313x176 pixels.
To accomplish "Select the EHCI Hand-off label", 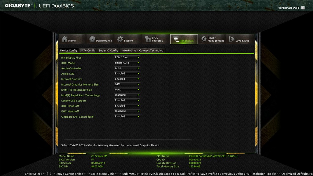I will tap(70, 112).
